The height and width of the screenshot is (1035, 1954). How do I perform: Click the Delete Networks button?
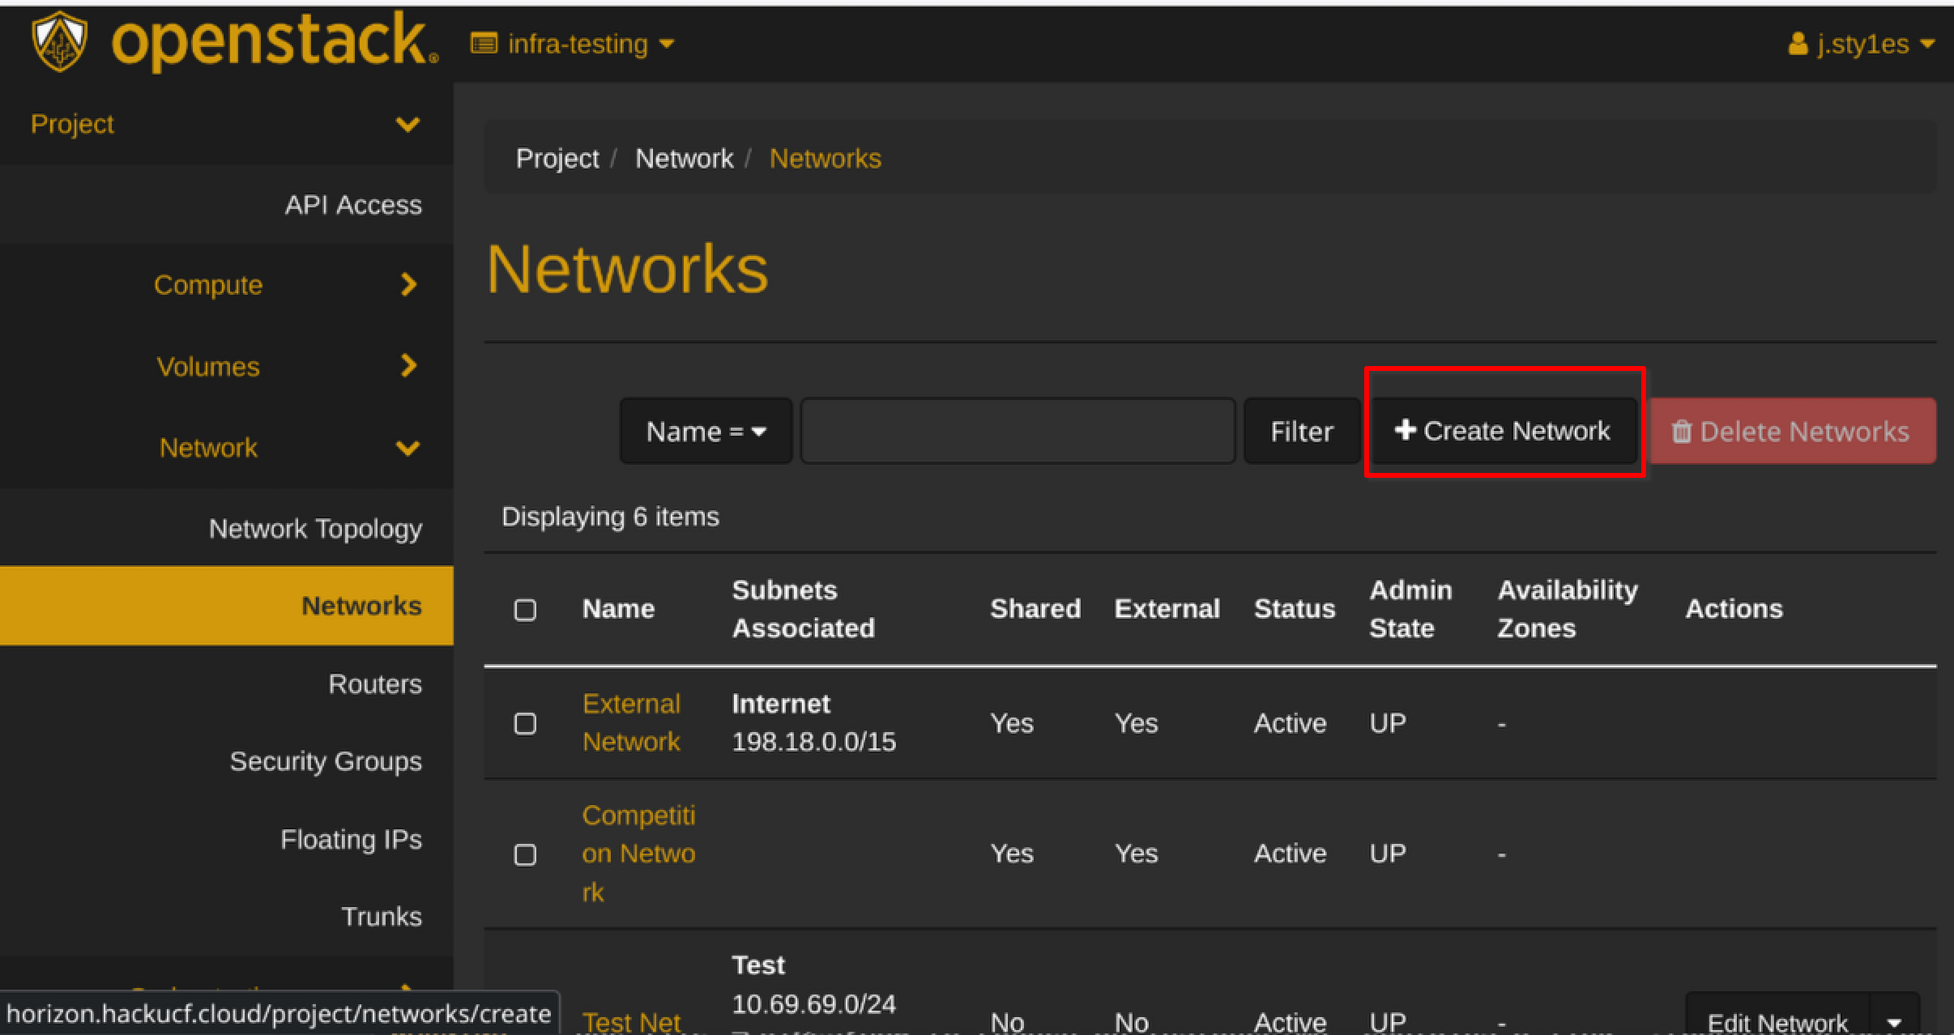[1792, 431]
